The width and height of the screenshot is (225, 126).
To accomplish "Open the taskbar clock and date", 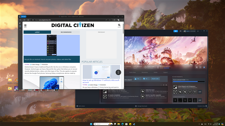I will (216, 124).
